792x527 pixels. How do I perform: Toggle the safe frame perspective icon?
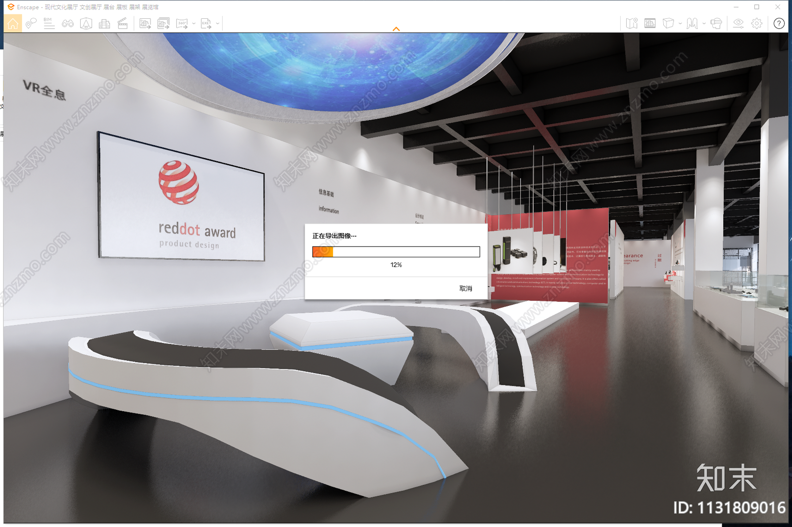tap(86, 23)
